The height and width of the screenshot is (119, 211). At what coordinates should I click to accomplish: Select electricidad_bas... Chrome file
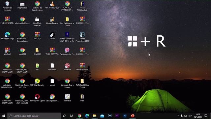coord(22,20)
